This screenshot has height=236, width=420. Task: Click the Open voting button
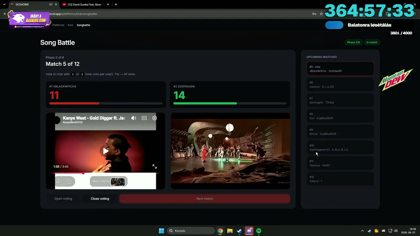[x=63, y=199]
